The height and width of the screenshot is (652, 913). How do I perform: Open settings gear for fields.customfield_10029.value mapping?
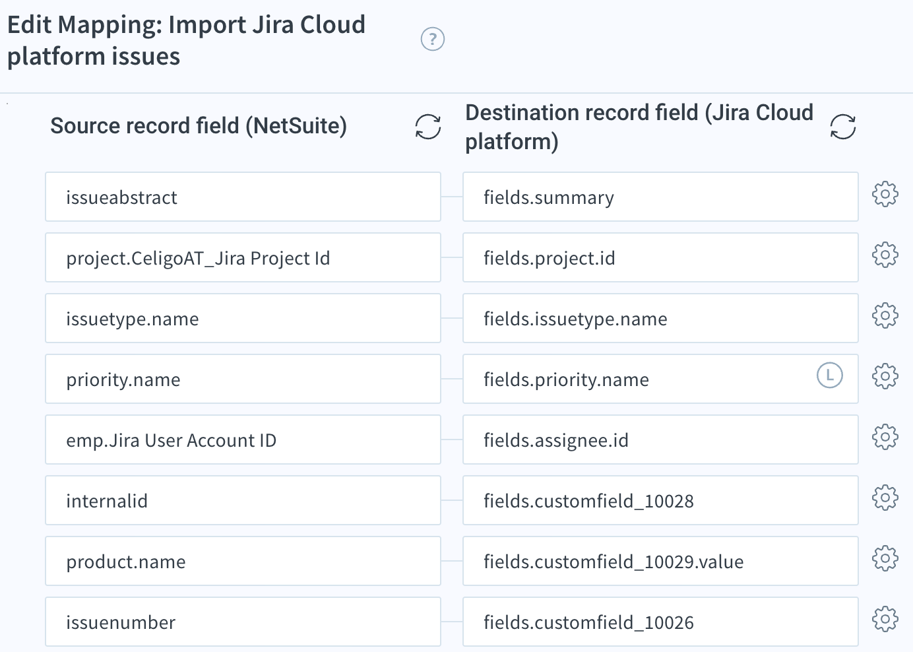(x=885, y=558)
